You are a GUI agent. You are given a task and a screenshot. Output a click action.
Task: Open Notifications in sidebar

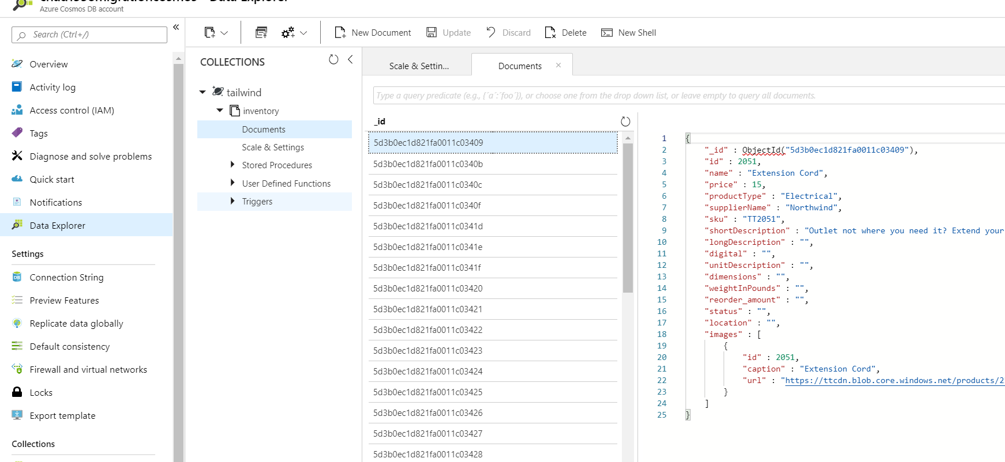pyautogui.click(x=87, y=202)
